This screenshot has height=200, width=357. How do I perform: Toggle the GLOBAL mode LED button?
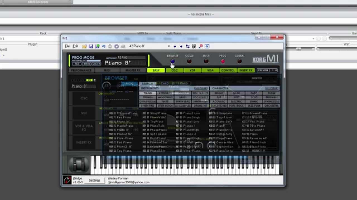(240, 61)
